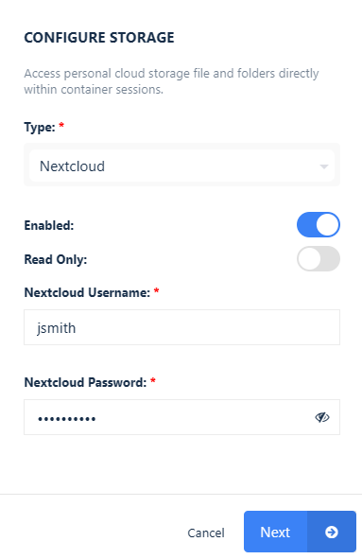This screenshot has height=559, width=362.
Task: Click the red asterisk beside Nextcloud Username
Action: [x=156, y=290]
